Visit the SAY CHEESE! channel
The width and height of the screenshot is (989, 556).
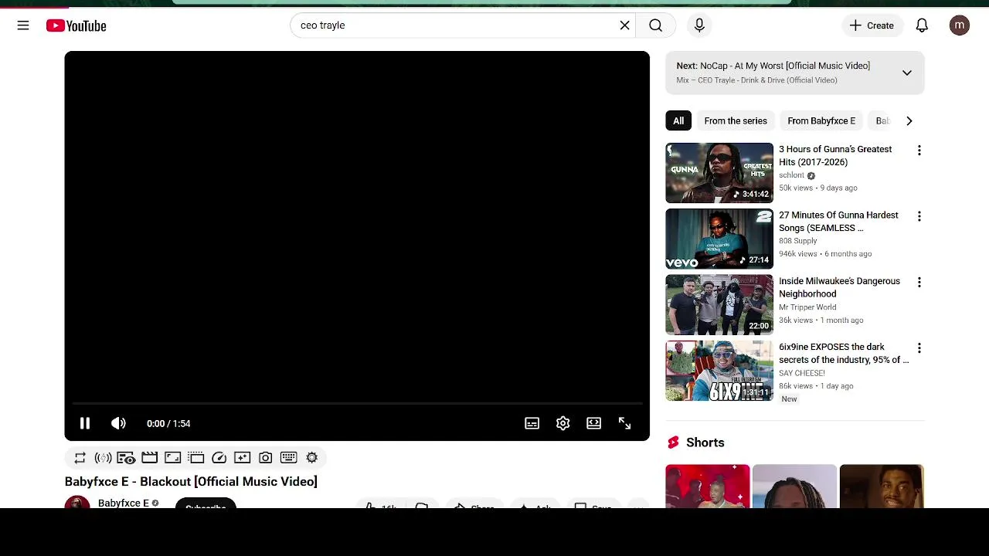pyautogui.click(x=802, y=373)
